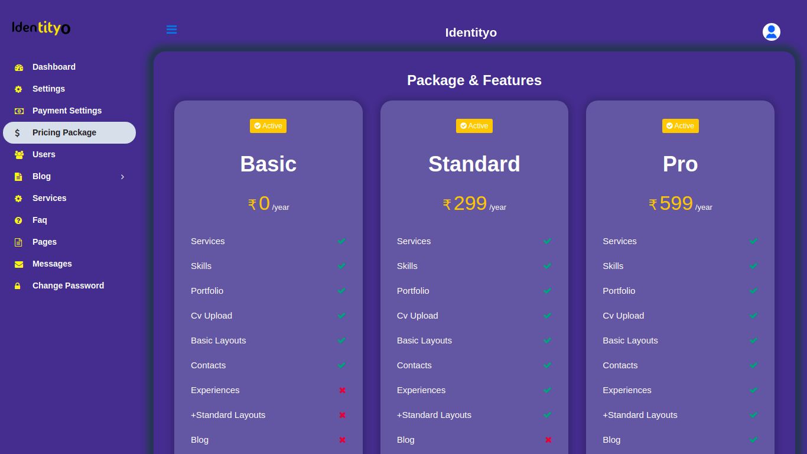The height and width of the screenshot is (454, 807).
Task: Click the Faq question mark icon
Action: click(x=19, y=220)
